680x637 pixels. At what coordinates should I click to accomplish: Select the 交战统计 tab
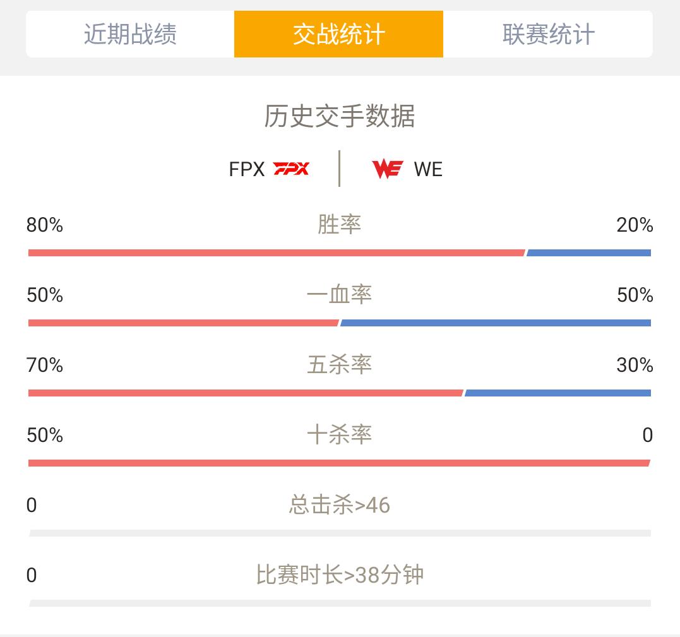338,34
